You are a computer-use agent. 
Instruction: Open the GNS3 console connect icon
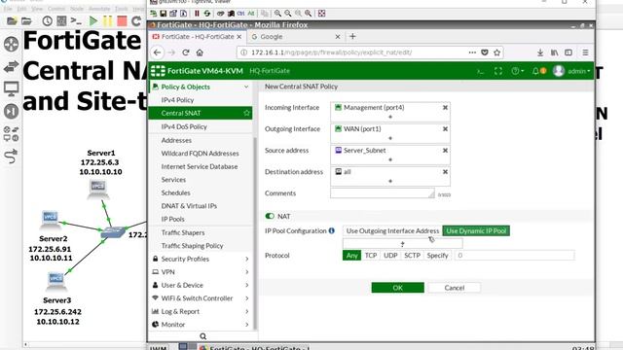(76, 20)
